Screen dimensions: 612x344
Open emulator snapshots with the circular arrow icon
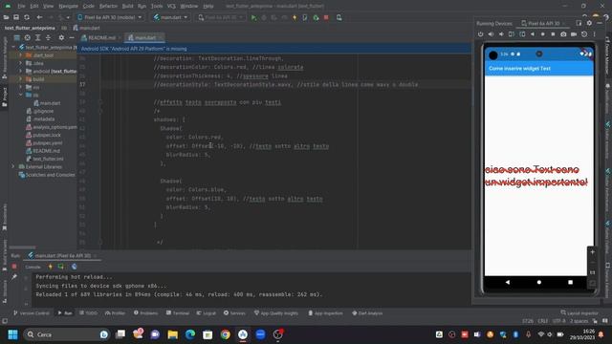point(584,34)
